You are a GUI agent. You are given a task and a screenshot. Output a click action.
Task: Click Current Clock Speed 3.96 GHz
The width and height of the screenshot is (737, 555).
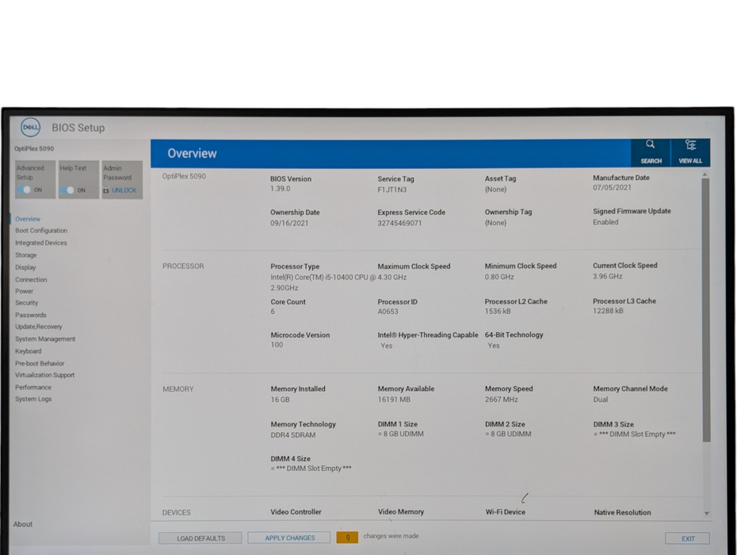[x=607, y=276]
